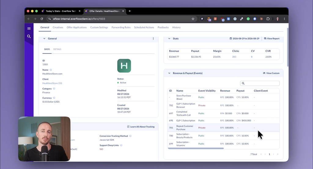Open the hamburger menu in the sidebar

[29, 28]
